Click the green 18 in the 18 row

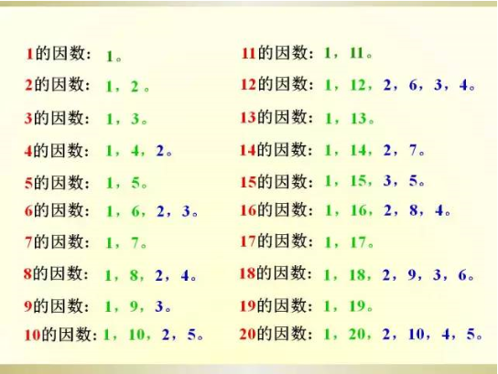tap(357, 274)
